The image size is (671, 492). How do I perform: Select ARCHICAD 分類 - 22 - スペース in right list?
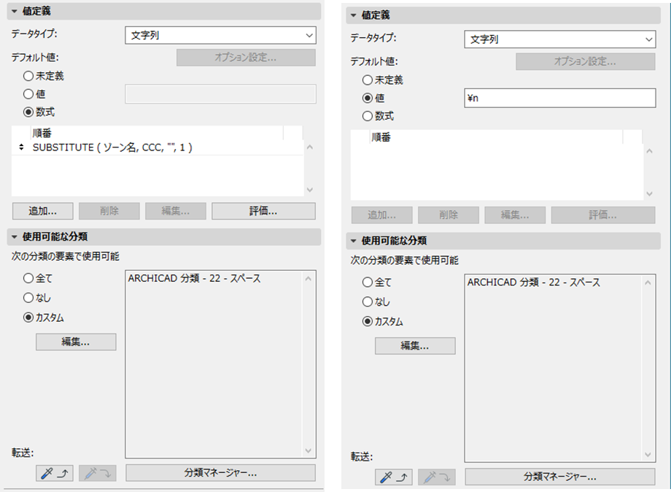tap(534, 282)
